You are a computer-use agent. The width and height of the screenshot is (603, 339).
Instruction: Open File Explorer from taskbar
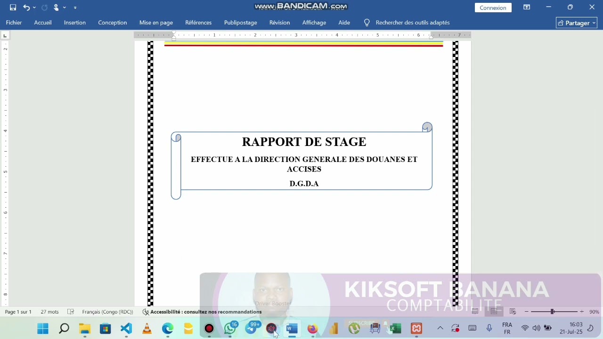(x=85, y=328)
